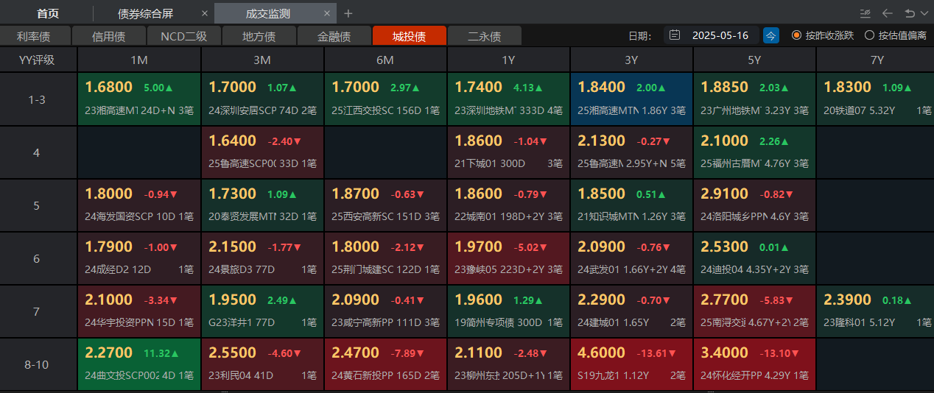
Task: Open cell 24洛阳城乡 2.9100
Action: (754, 205)
